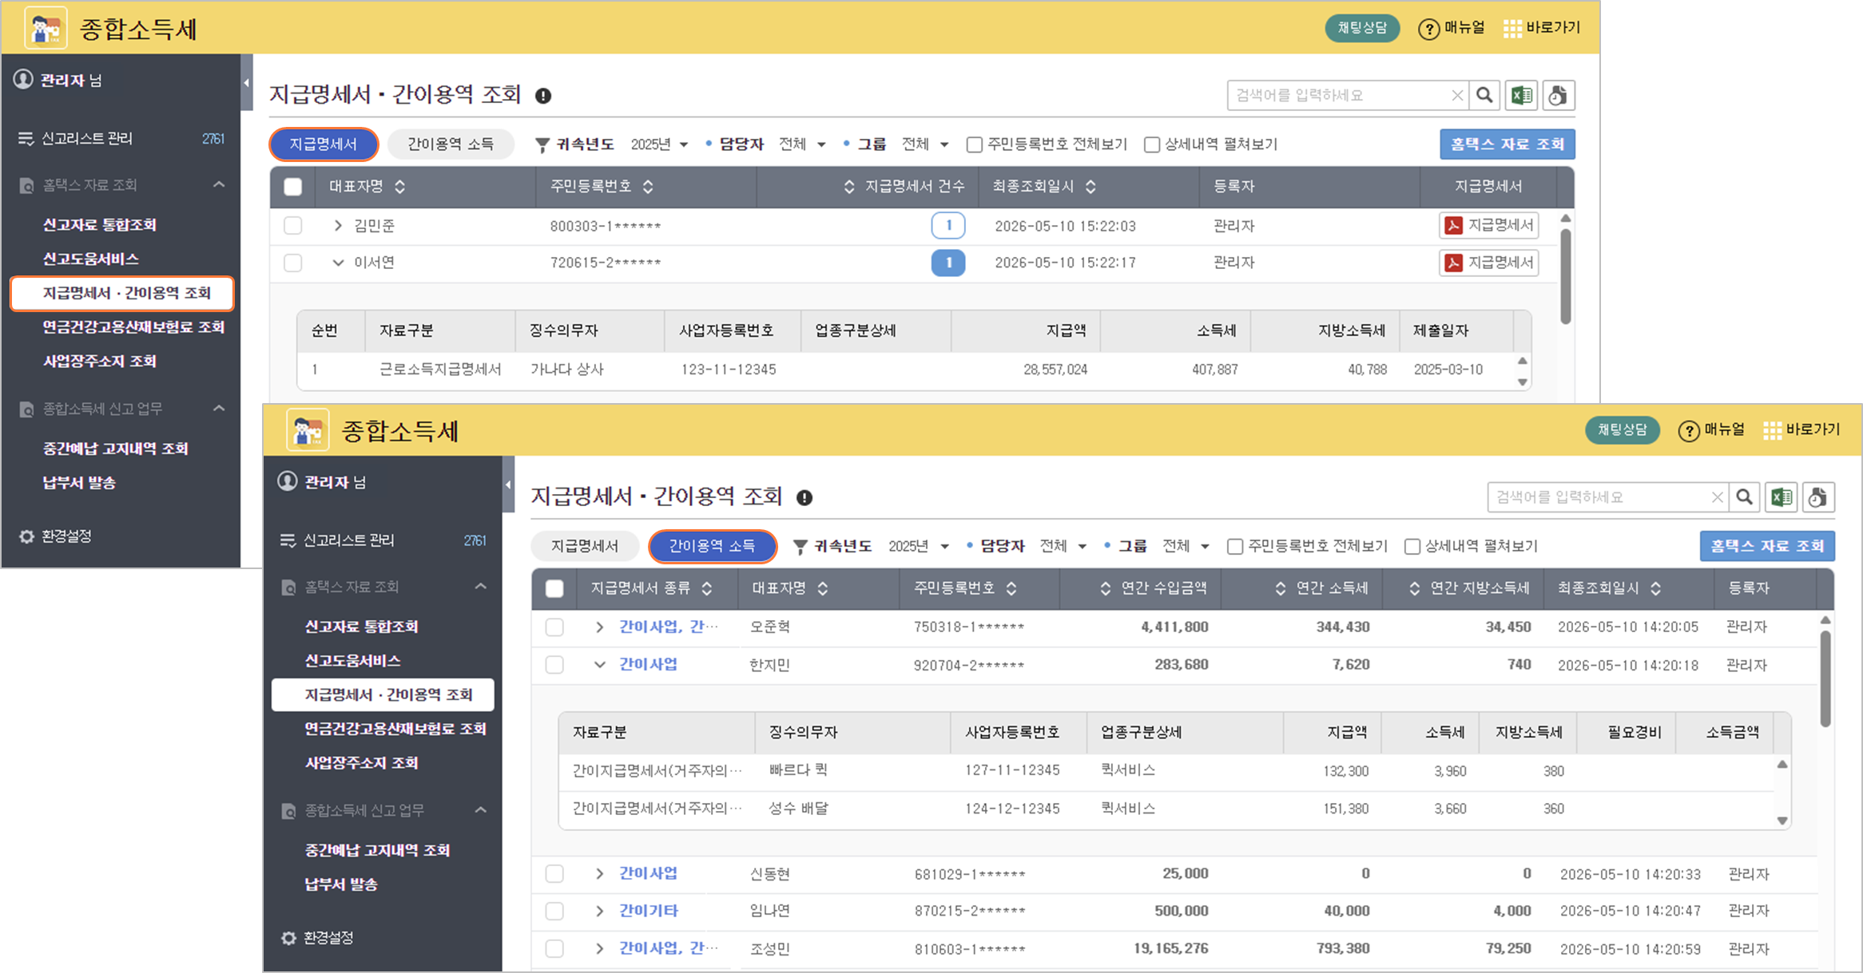This screenshot has width=1863, height=973.
Task: Open the 귀속년도 2025년 dropdown in the lower window
Action: (x=918, y=547)
